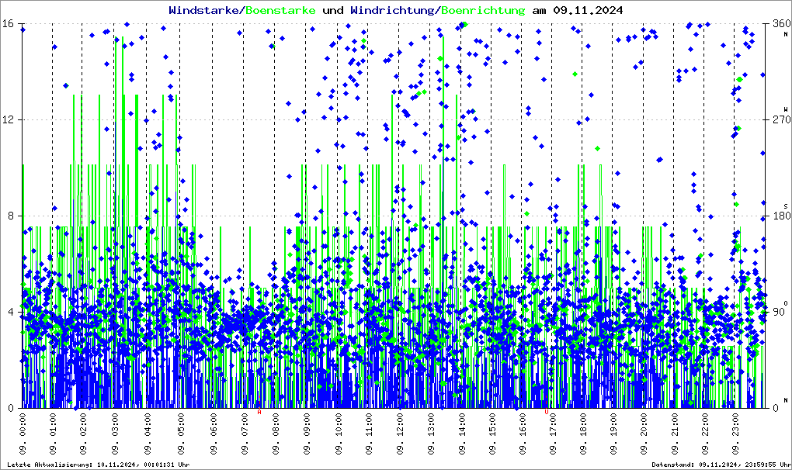Click the '09. 13:00' time axis label
The width and height of the screenshot is (792, 470).
point(431,434)
